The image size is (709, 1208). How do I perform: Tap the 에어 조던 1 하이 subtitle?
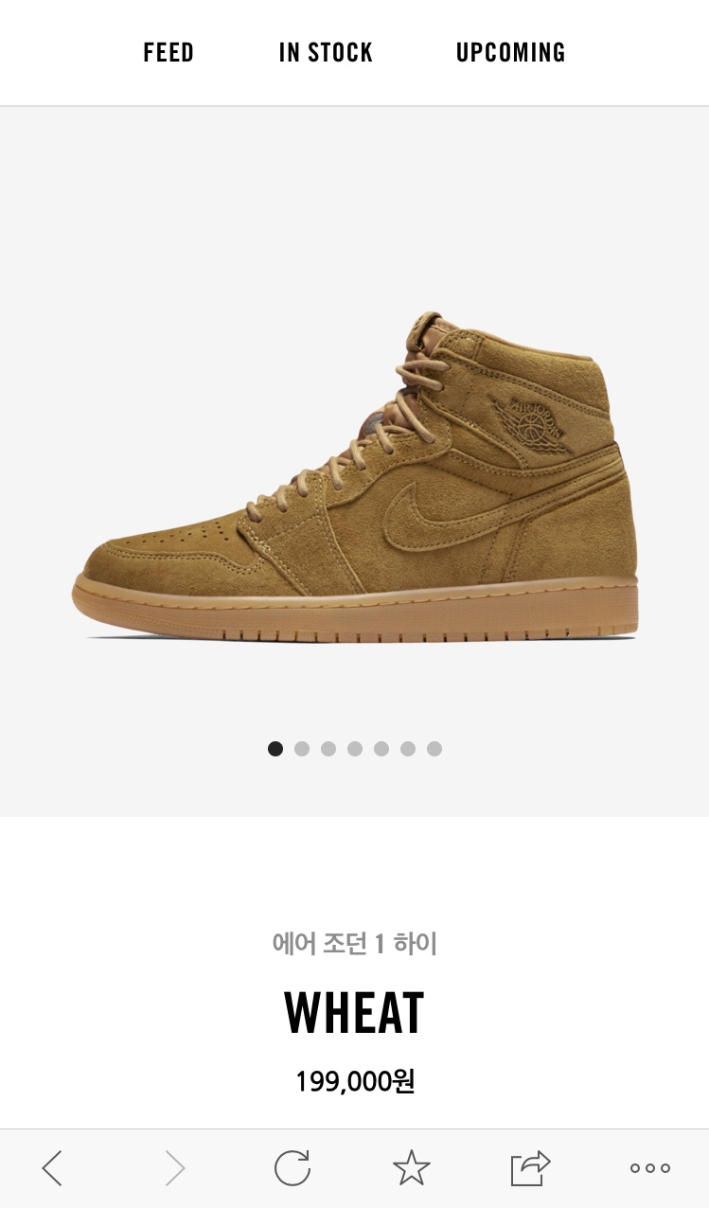point(354,944)
